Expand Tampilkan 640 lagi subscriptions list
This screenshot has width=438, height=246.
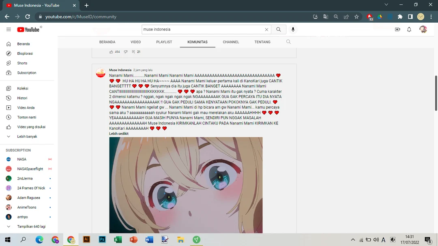(31, 227)
